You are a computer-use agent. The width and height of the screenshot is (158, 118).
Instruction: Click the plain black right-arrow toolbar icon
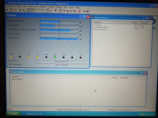tap(64, 11)
